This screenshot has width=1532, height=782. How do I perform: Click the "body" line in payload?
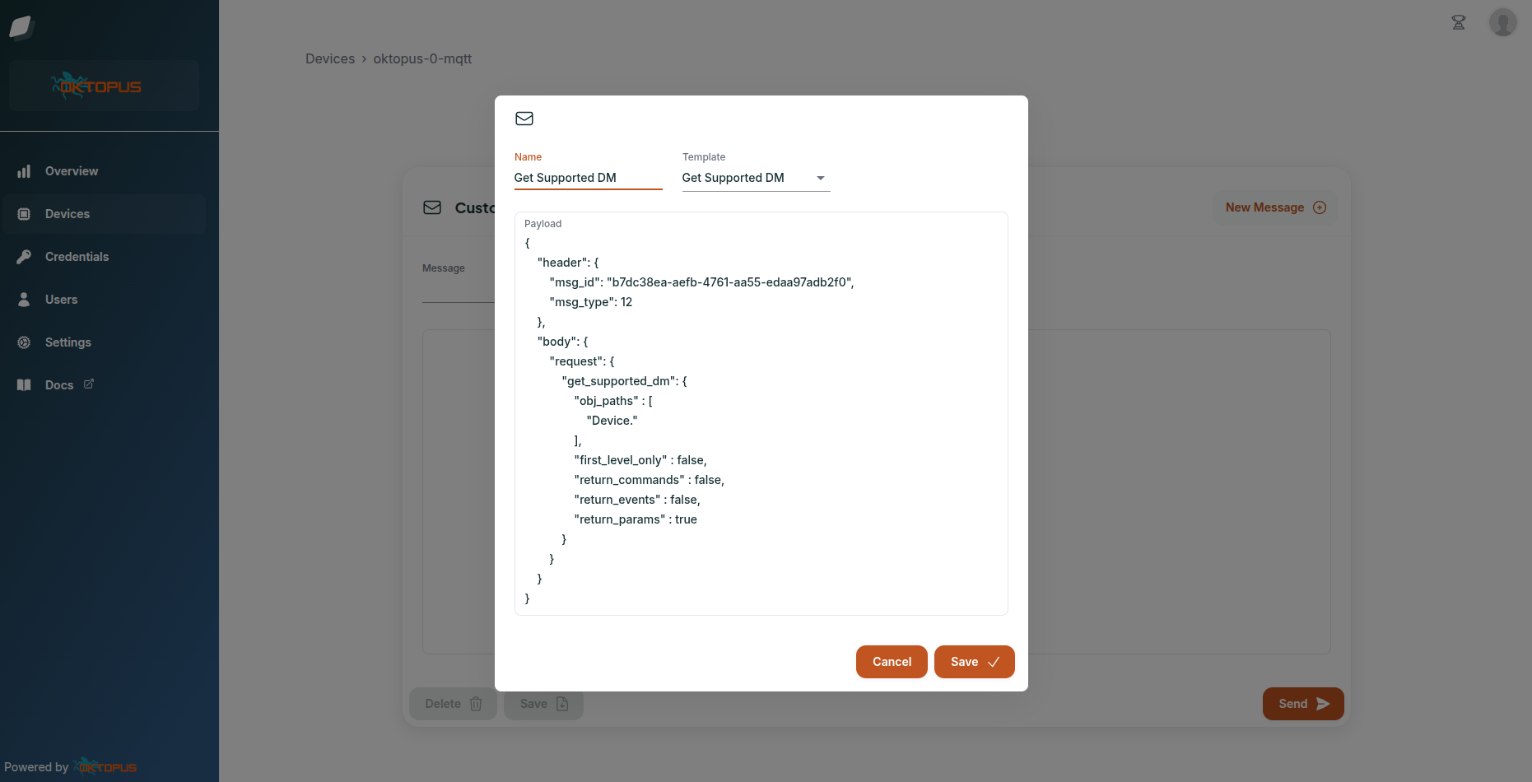click(x=563, y=342)
